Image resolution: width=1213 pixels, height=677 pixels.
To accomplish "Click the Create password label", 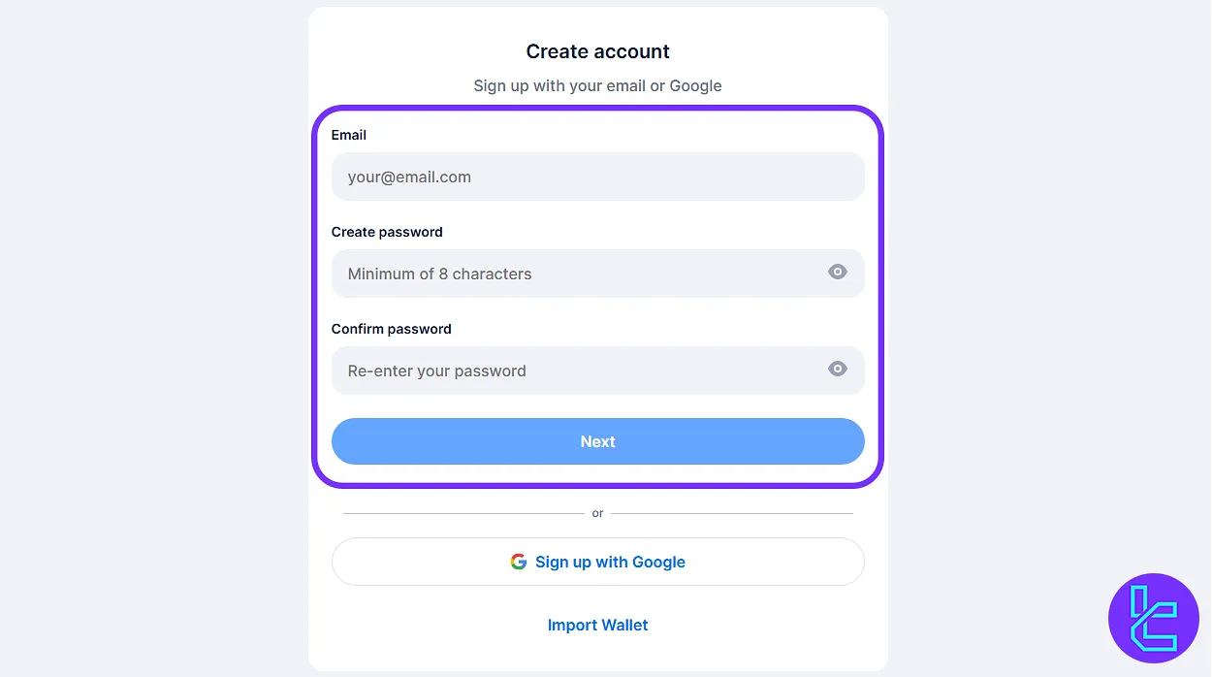I will [x=387, y=232].
